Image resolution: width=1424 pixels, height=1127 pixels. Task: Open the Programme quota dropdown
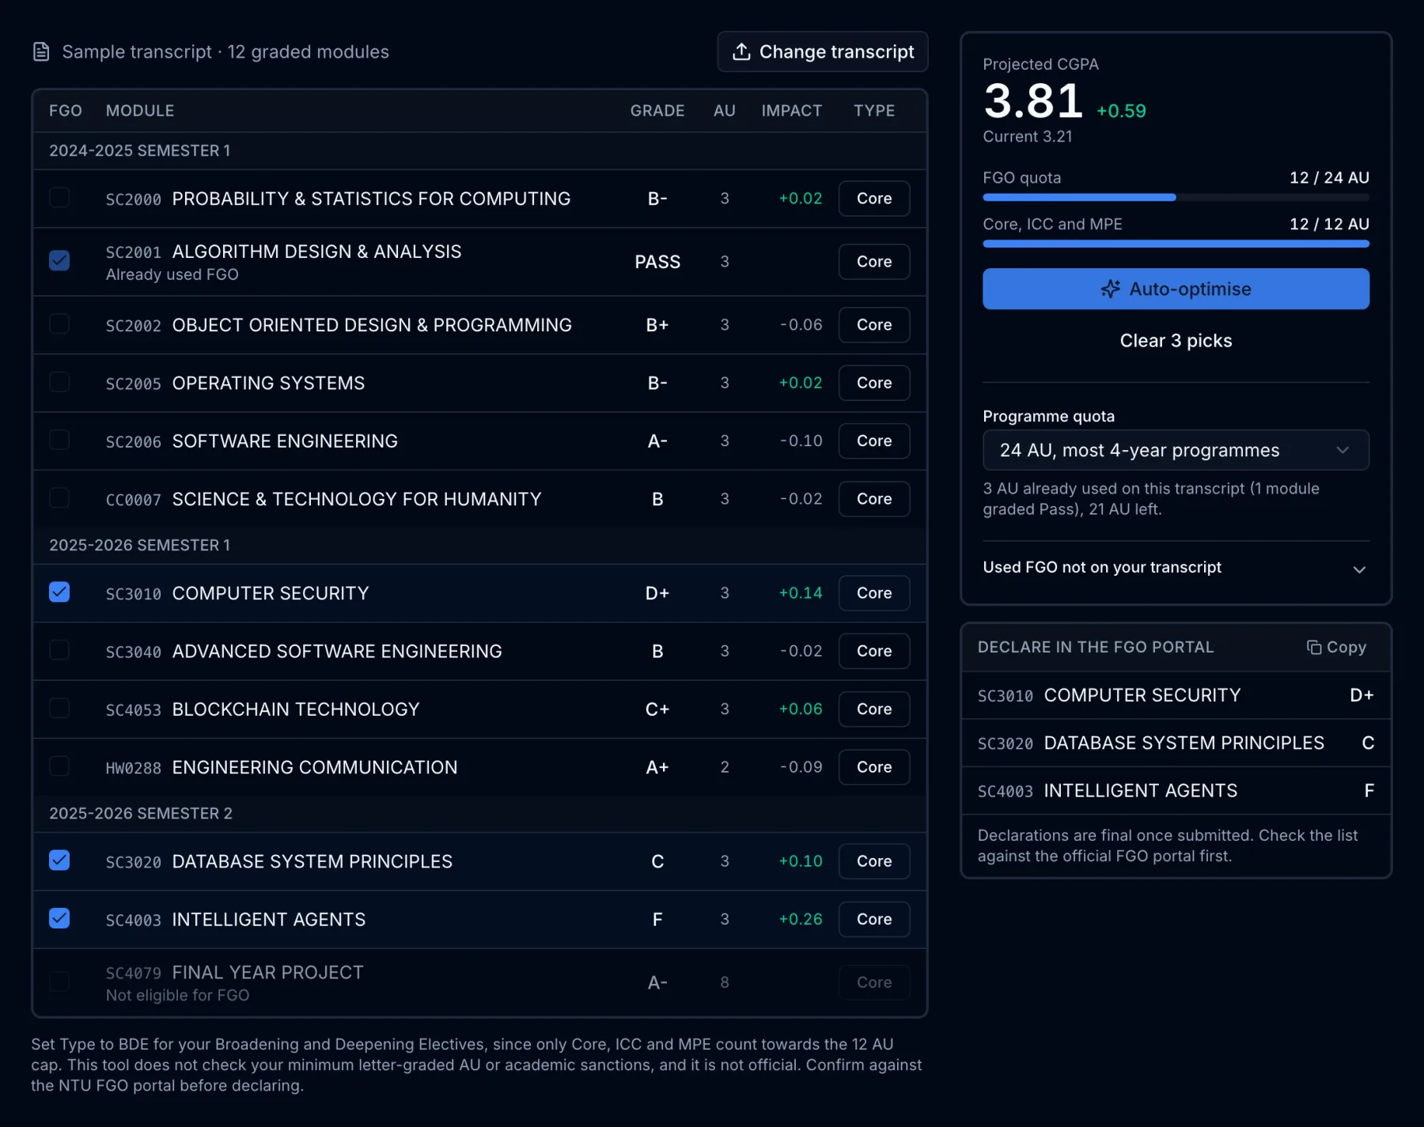pyautogui.click(x=1176, y=450)
